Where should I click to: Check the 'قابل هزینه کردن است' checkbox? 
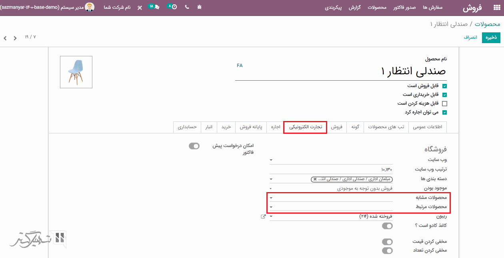(444, 103)
